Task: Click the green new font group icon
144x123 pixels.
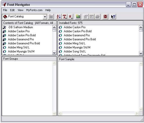Action: coord(78,17)
